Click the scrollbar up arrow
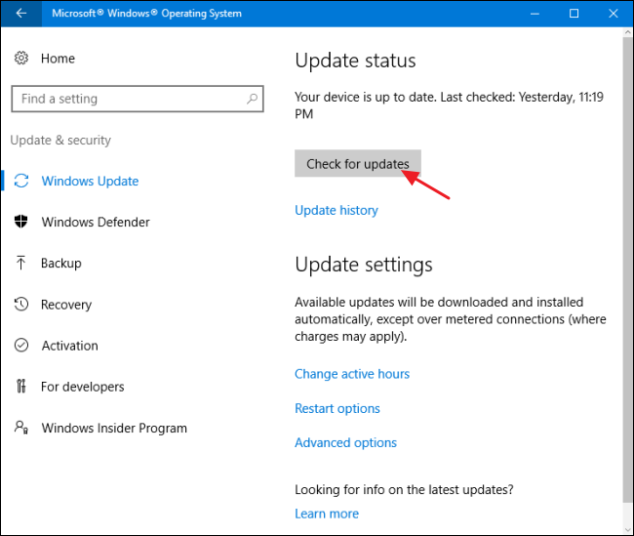This screenshot has height=536, width=634. pyautogui.click(x=627, y=32)
